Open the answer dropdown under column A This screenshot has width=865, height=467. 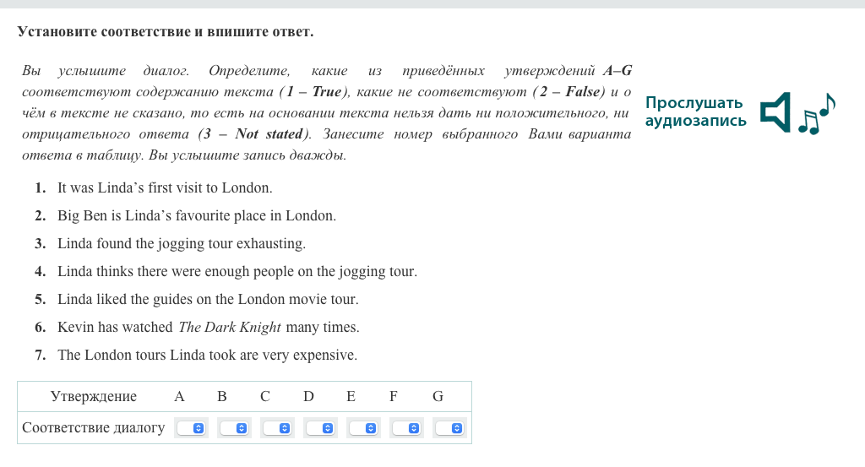click(x=191, y=428)
